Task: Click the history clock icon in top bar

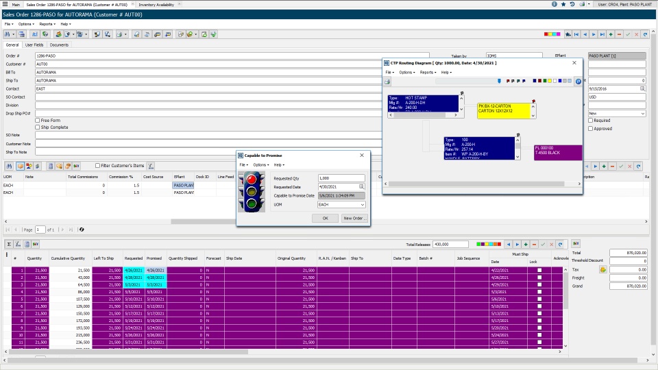Action: coord(572,4)
